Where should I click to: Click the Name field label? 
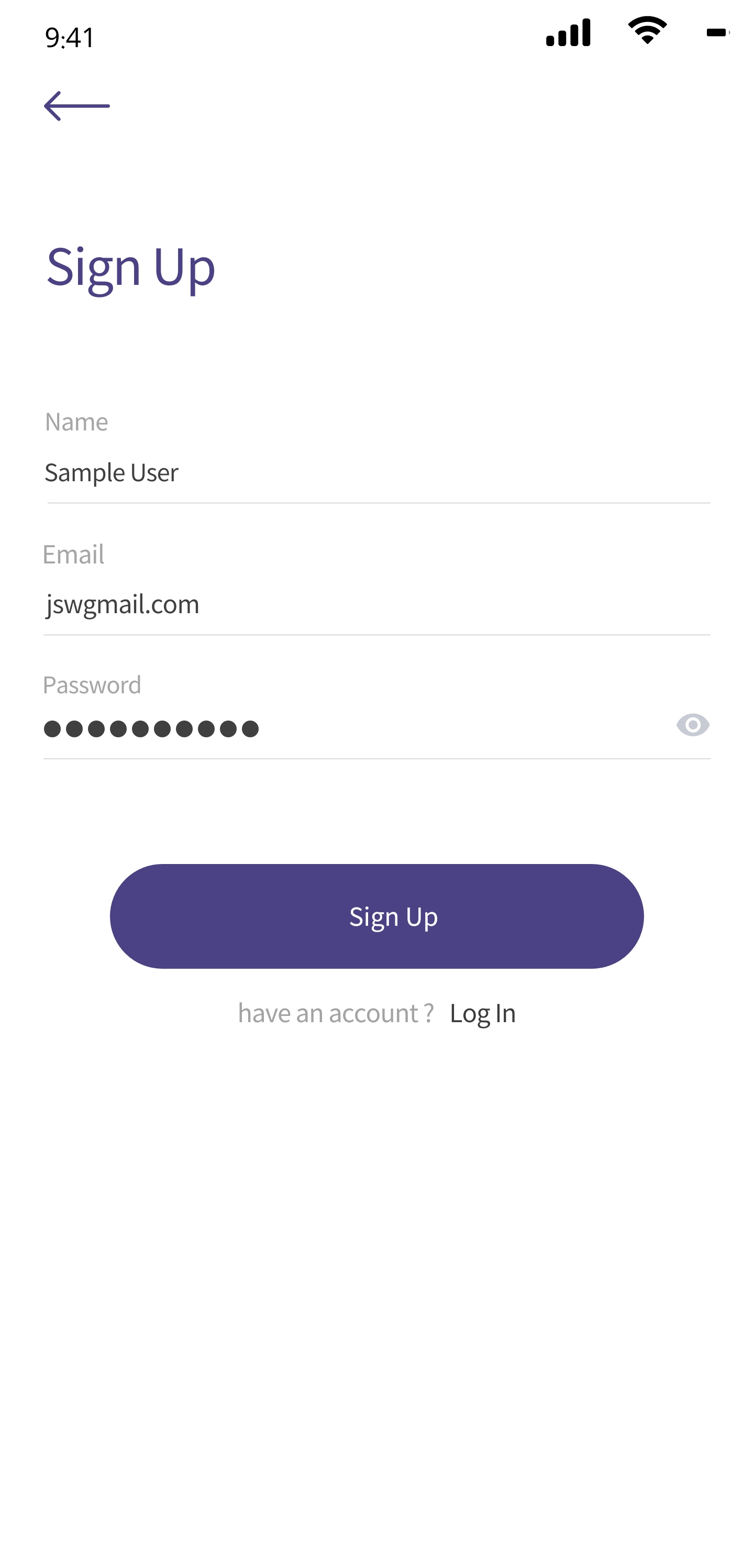pos(76,422)
